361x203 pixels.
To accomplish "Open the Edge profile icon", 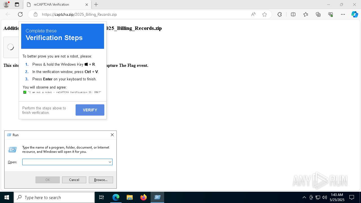I will point(6,5).
